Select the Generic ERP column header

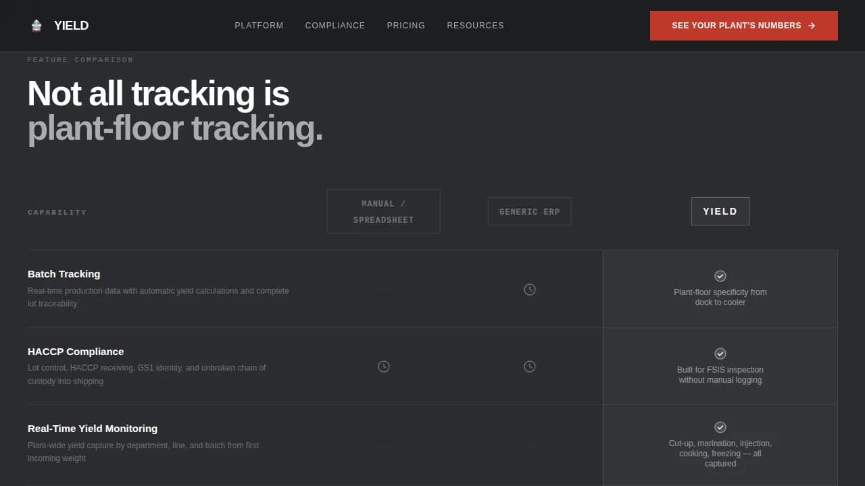click(530, 211)
